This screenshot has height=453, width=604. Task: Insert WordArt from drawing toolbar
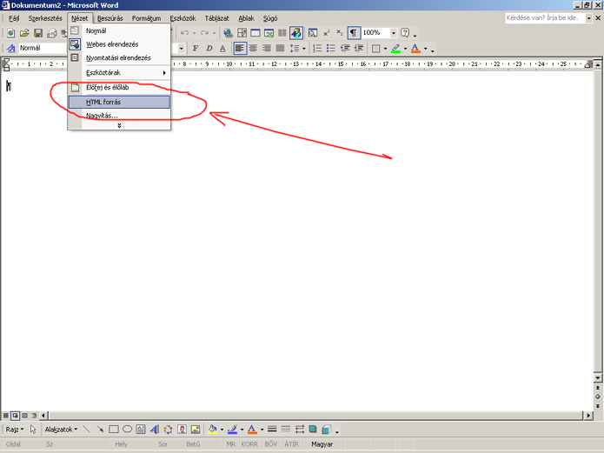click(155, 430)
